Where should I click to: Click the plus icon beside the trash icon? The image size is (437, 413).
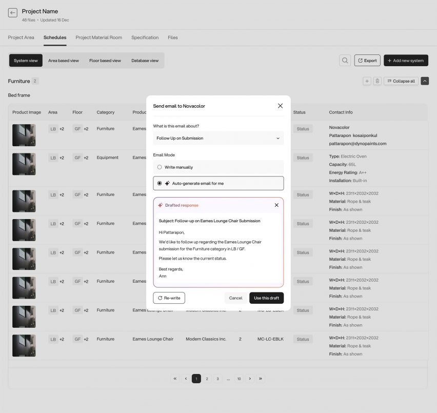(367, 81)
